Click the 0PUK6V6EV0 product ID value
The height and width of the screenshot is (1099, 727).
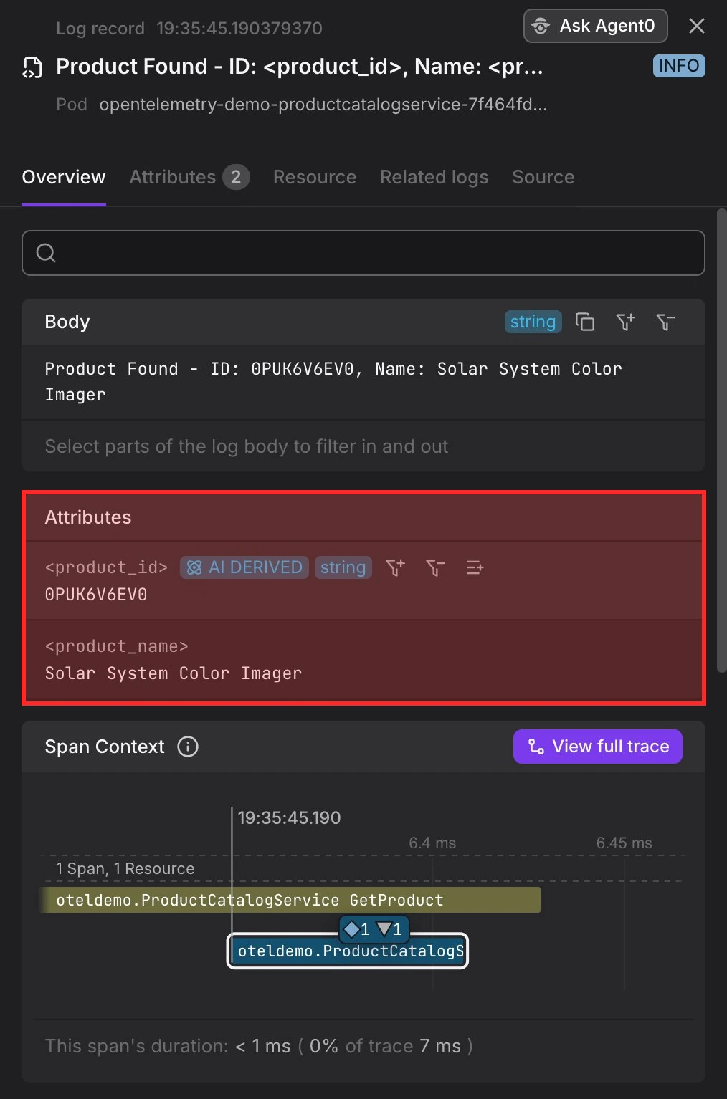[96, 595]
